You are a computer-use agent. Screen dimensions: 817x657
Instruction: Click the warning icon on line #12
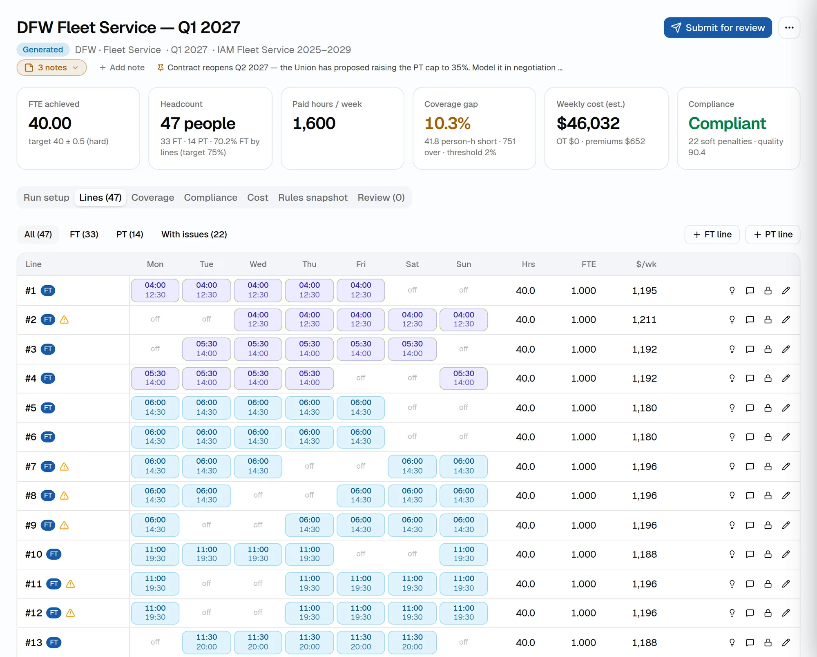coord(70,613)
